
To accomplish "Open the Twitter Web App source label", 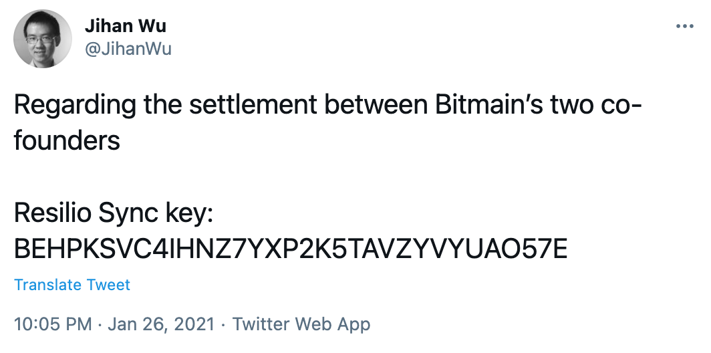I will tap(301, 324).
